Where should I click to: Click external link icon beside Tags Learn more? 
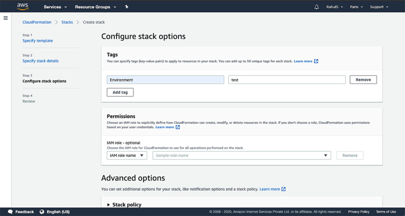[x=316, y=61]
